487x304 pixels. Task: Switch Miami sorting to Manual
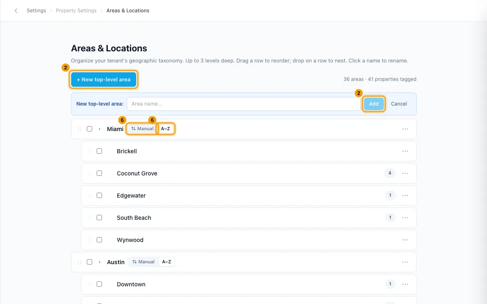142,129
